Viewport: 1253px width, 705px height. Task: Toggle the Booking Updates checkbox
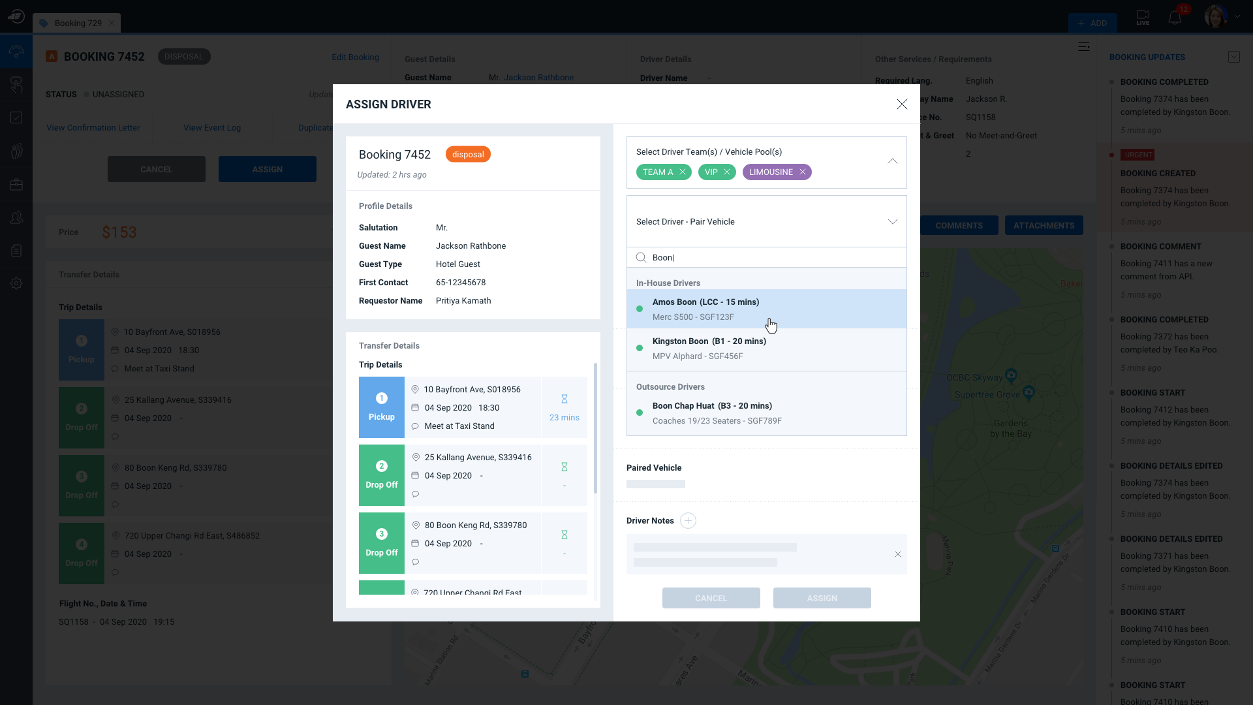point(1233,57)
